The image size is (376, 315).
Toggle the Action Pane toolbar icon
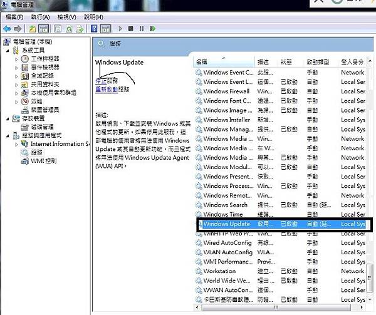pyautogui.click(x=106, y=29)
